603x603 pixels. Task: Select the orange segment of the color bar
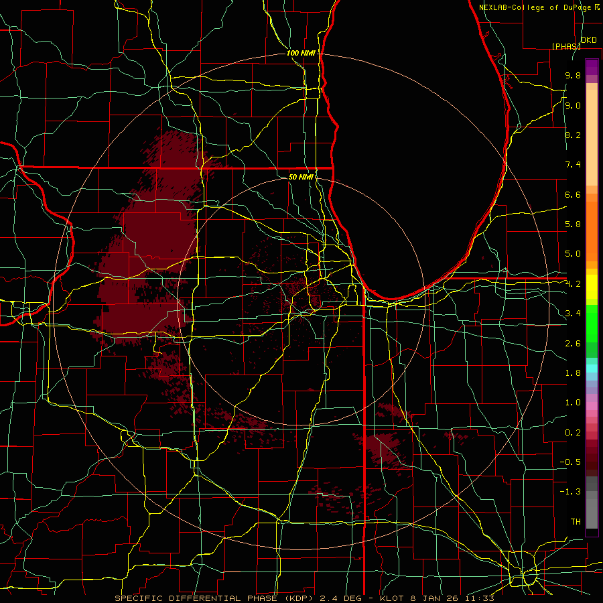click(592, 230)
